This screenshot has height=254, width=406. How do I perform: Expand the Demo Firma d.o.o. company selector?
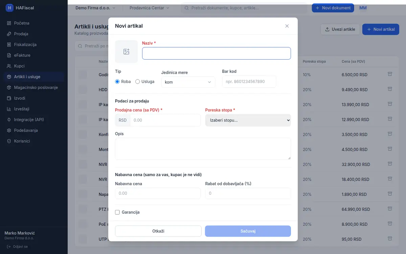[95, 8]
